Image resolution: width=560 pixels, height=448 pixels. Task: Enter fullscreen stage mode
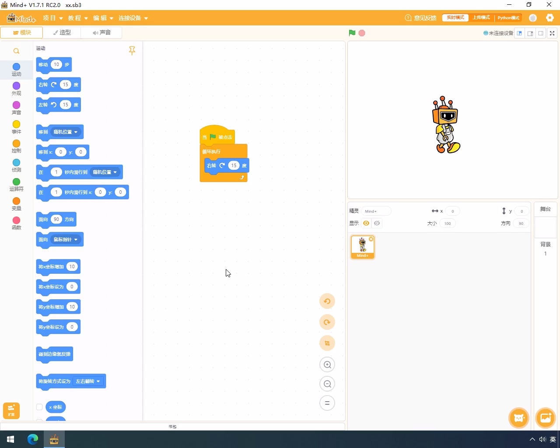(x=552, y=33)
